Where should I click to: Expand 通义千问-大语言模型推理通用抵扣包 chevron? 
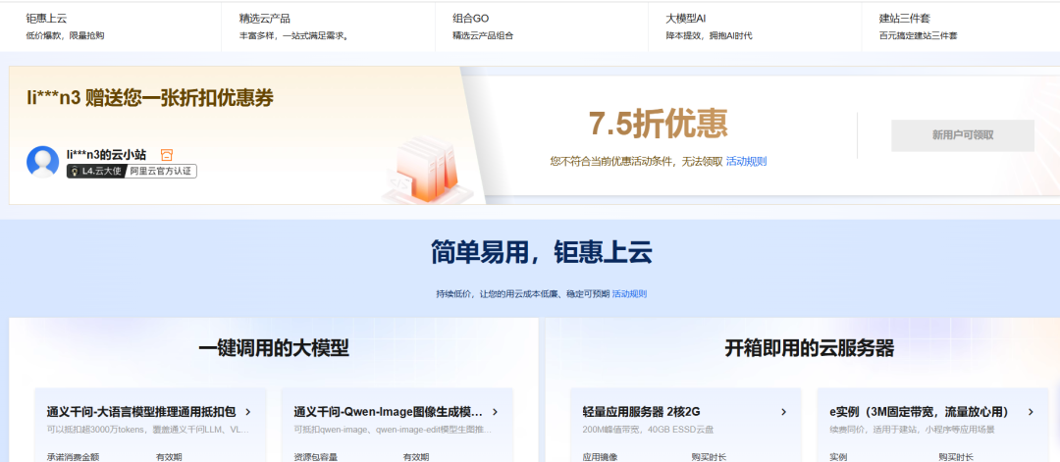click(x=248, y=412)
